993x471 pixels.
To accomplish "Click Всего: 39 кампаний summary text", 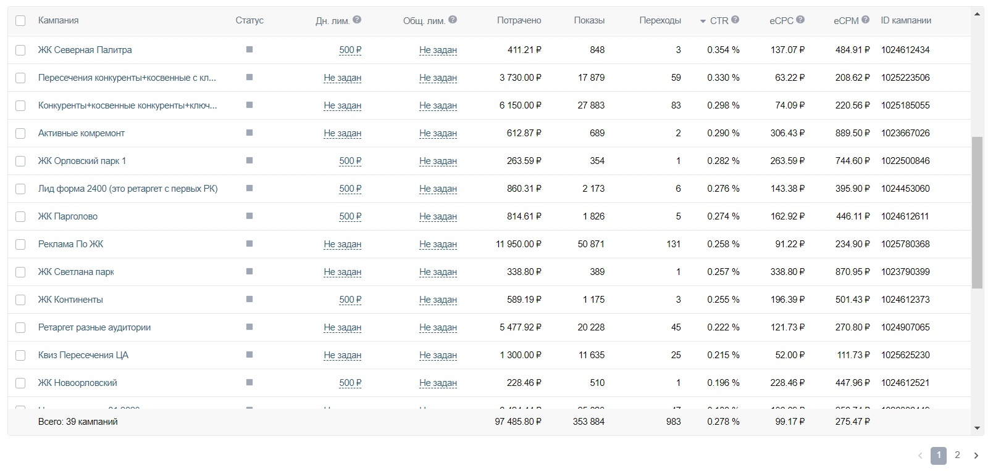I will [x=78, y=422].
